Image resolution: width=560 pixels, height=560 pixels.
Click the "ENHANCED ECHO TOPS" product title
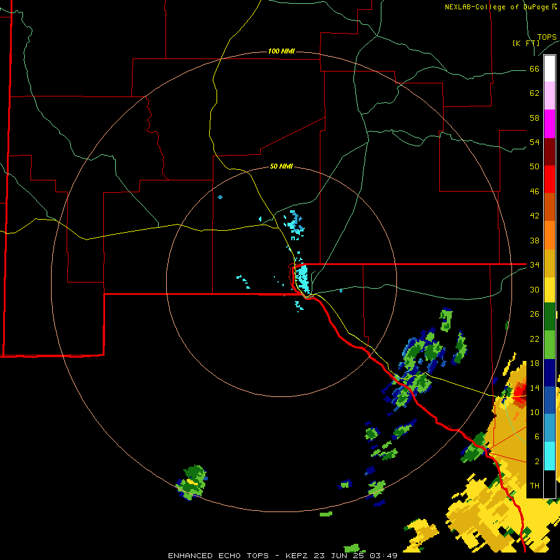click(x=218, y=556)
